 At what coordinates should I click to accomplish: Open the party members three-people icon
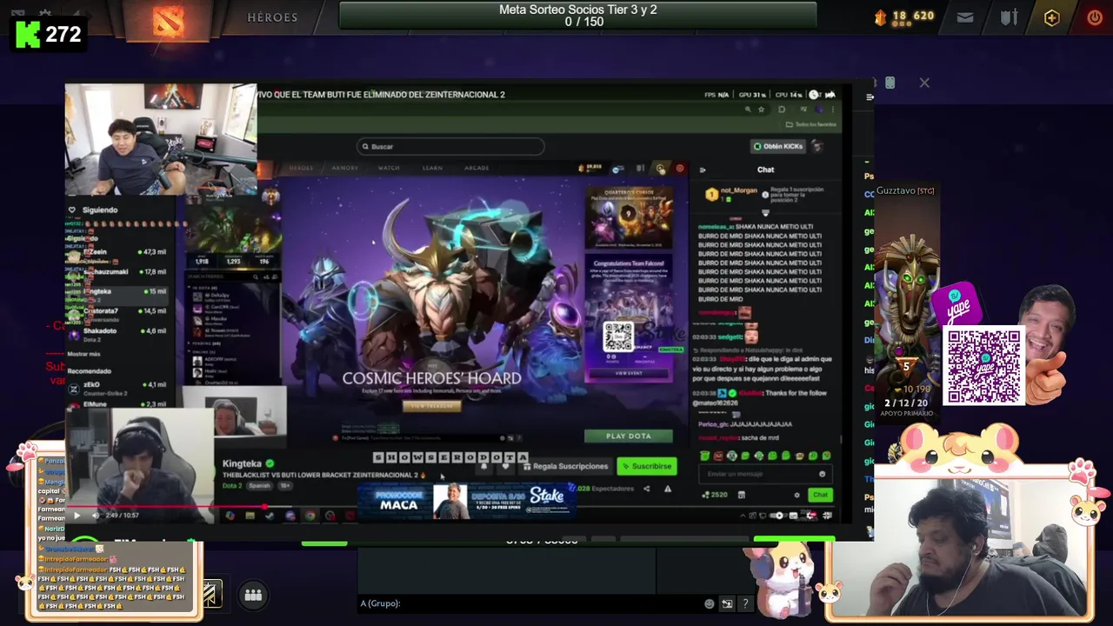tap(253, 595)
